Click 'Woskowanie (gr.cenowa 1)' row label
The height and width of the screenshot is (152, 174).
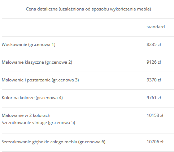[29, 45]
